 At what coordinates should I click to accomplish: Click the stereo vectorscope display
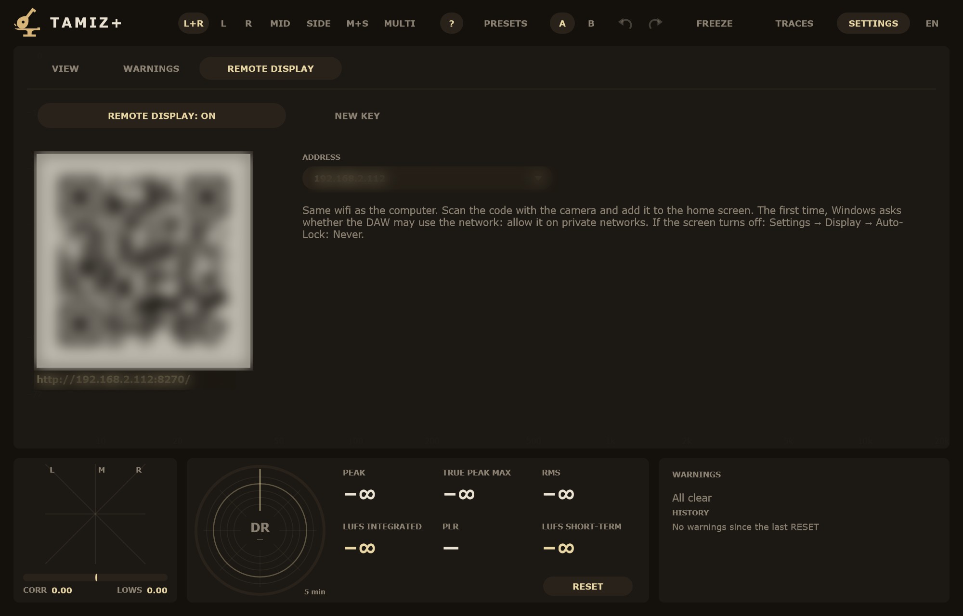click(x=95, y=514)
